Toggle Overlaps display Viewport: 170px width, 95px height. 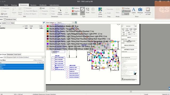(126, 8)
